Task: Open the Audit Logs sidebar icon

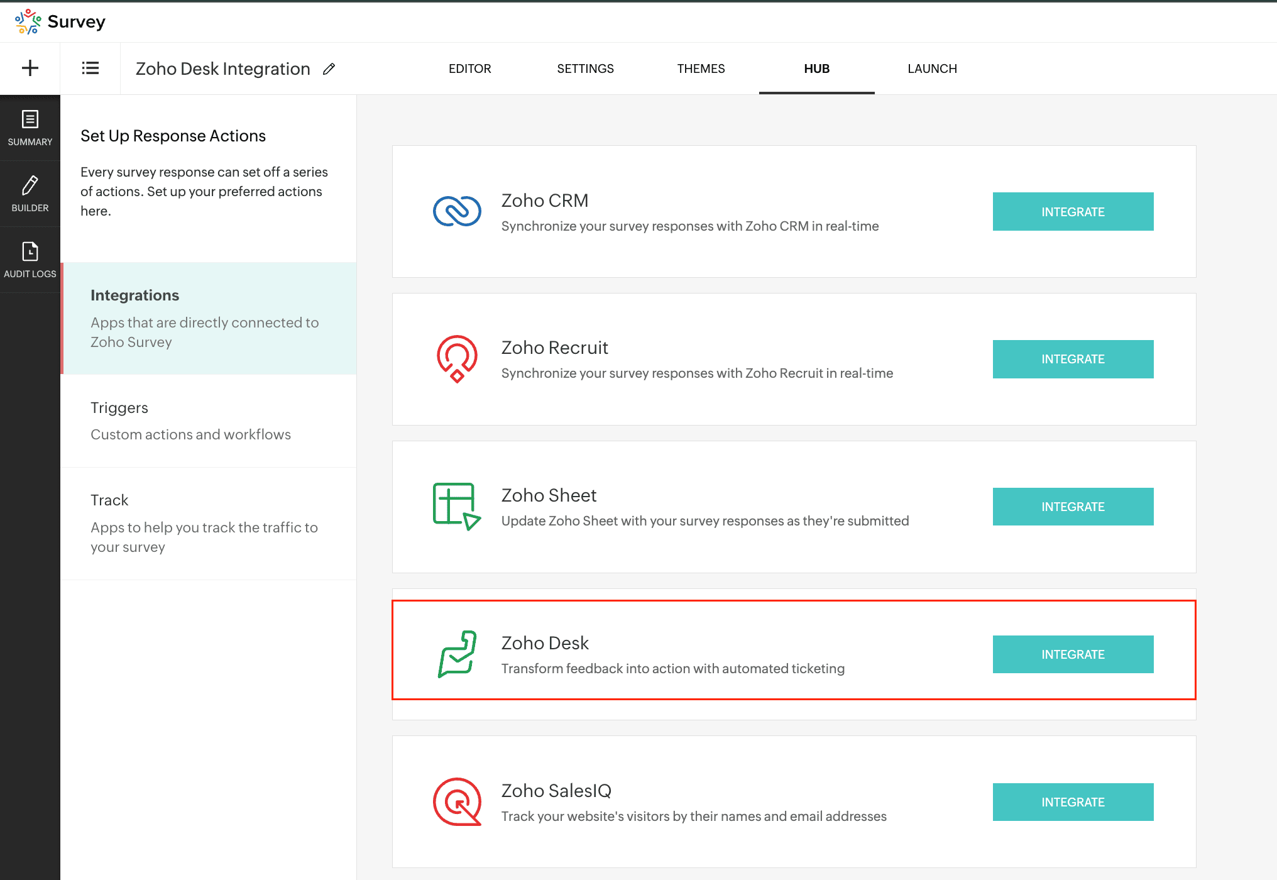Action: (x=30, y=260)
